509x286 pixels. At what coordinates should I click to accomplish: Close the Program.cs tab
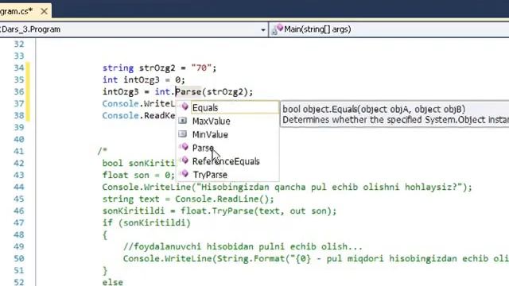point(45,11)
